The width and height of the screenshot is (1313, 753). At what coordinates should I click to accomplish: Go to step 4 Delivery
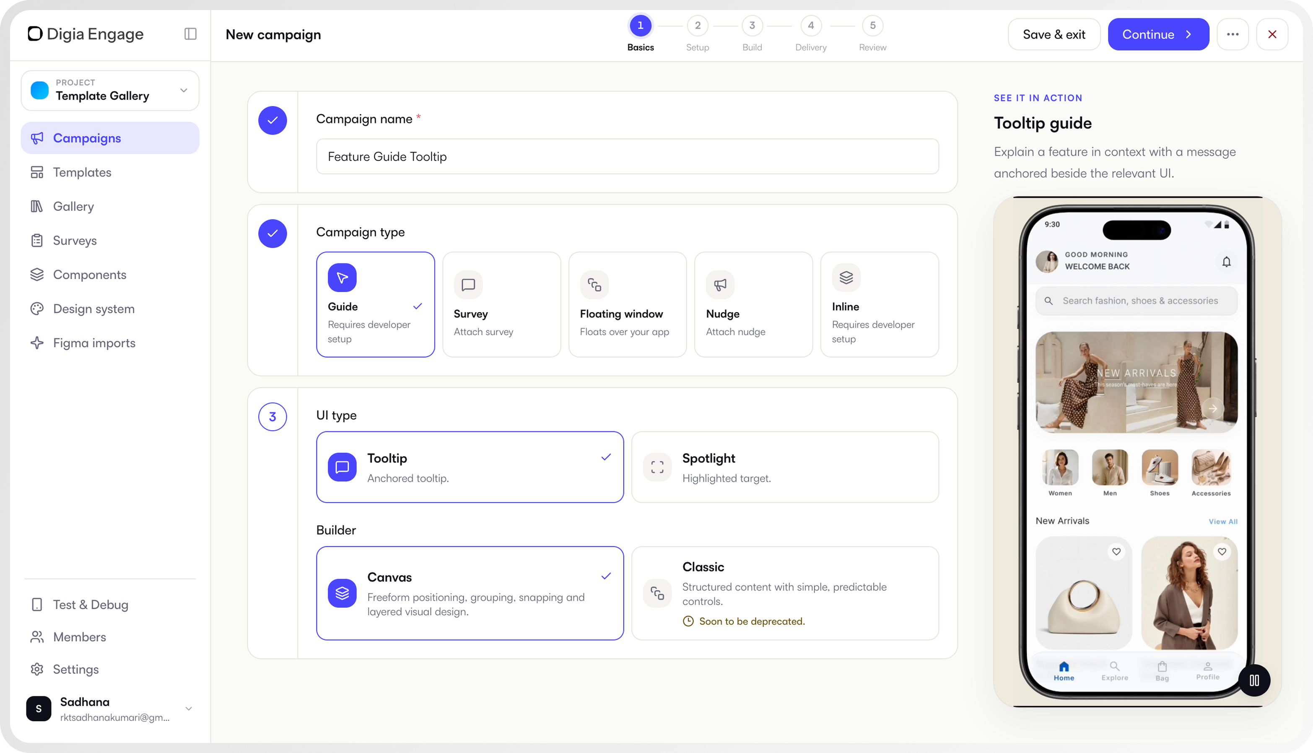click(x=811, y=34)
